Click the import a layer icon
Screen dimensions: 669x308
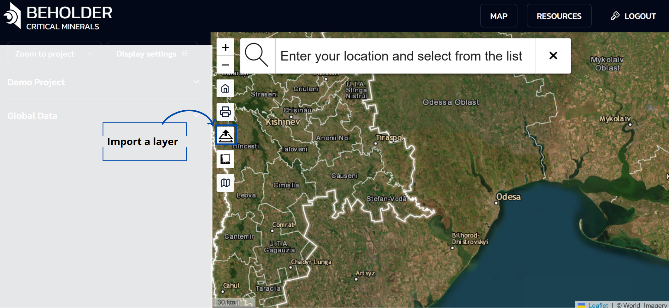pos(226,136)
